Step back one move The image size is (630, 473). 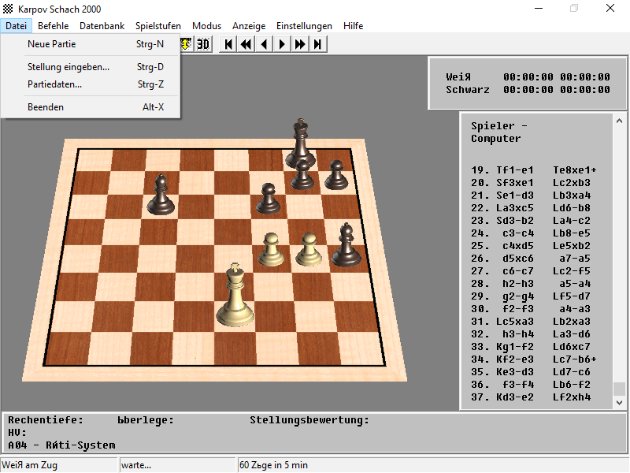point(265,44)
